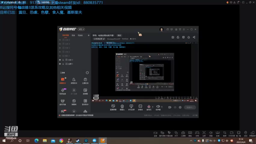Open File Explorer from the taskbar
Viewport: 256px width, 144px height.
(45, 140)
